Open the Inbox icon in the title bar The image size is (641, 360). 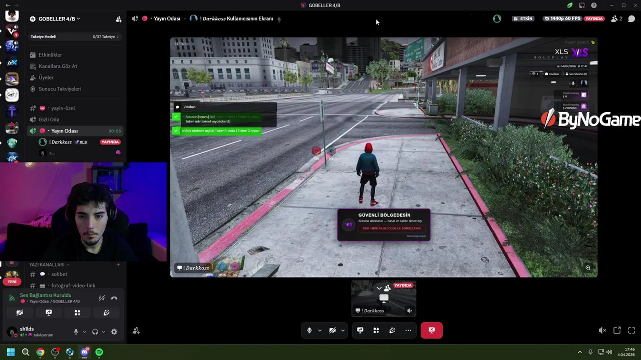(x=582, y=5)
